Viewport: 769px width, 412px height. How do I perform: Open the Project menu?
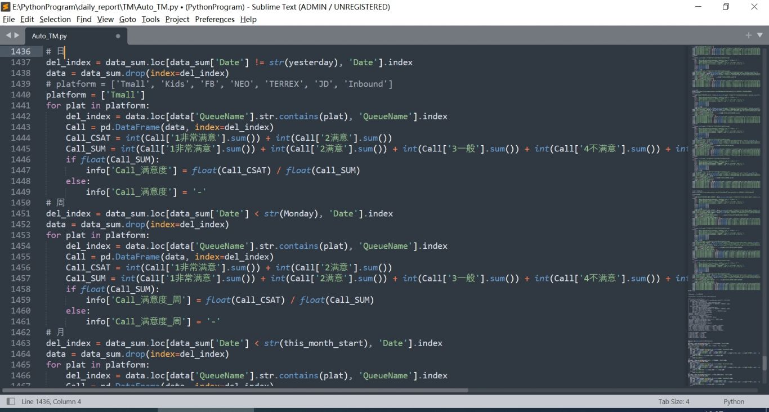(177, 19)
